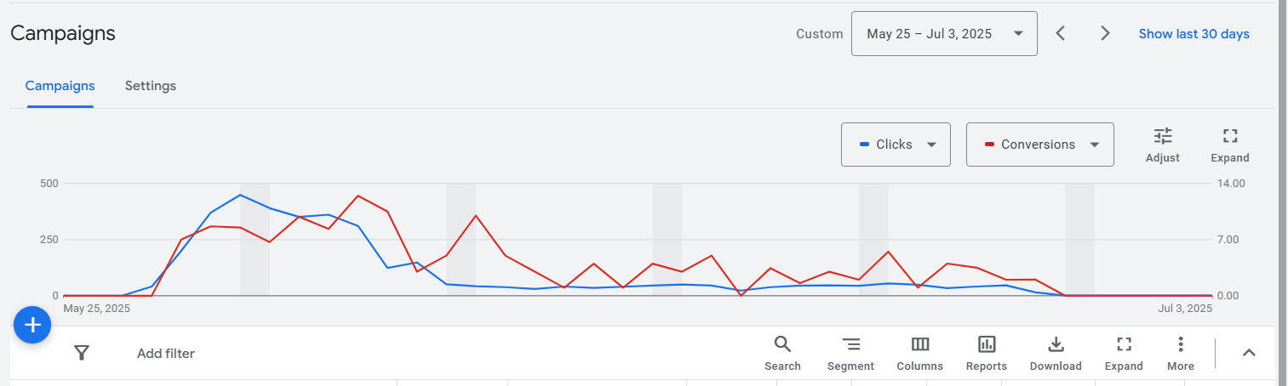Open the filter funnel icon
Viewport: 1288px width, 386px height.
click(x=81, y=353)
